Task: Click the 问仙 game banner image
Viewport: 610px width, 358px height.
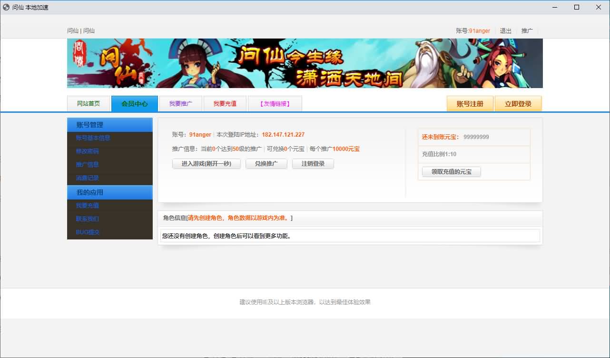Action: tap(305, 63)
